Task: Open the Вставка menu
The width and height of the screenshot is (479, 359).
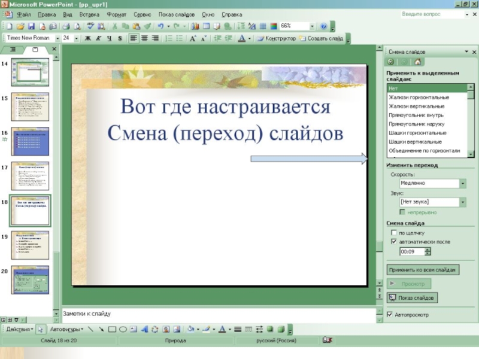Action: [89, 14]
